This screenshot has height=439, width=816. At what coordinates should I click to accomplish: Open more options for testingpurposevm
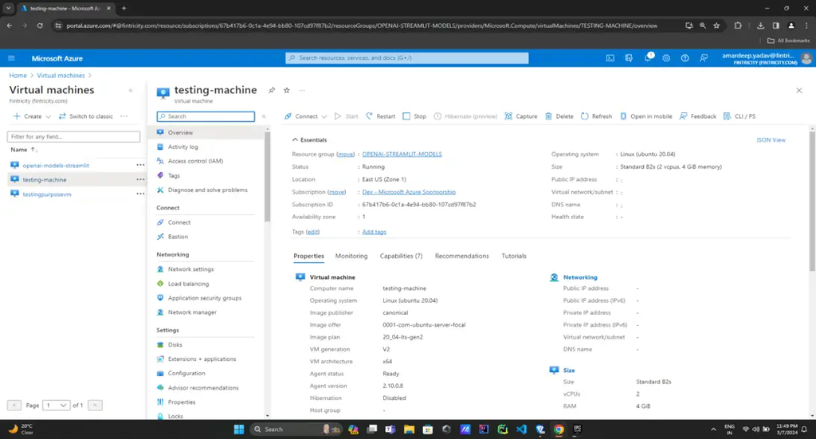tap(140, 194)
